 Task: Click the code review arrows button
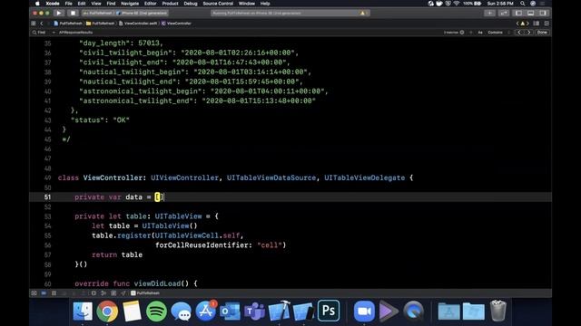pos(504,13)
